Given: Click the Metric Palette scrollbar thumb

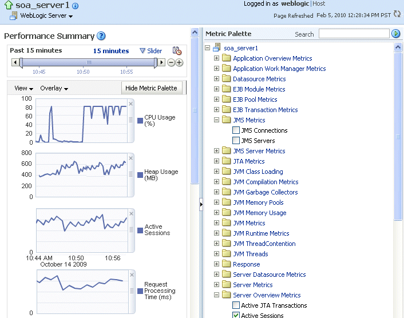Looking at the screenshot, I should click(x=398, y=137).
